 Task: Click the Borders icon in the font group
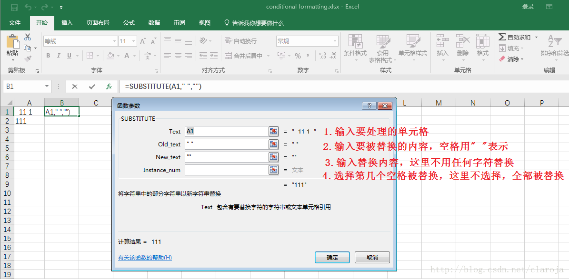(x=89, y=56)
